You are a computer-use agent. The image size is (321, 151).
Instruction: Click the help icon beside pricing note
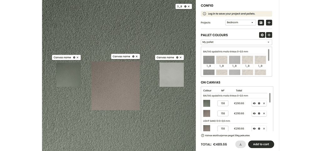[x=203, y=136]
